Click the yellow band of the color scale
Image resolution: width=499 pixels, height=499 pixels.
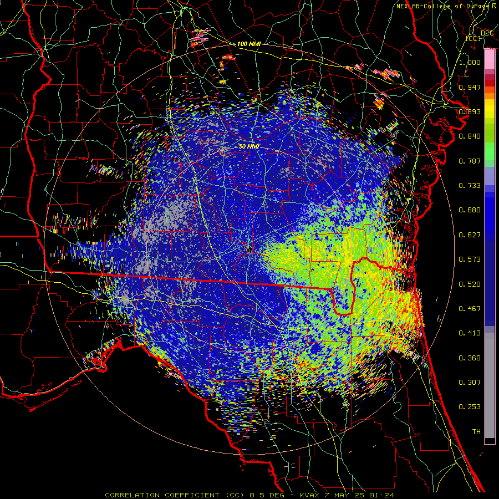point(490,109)
